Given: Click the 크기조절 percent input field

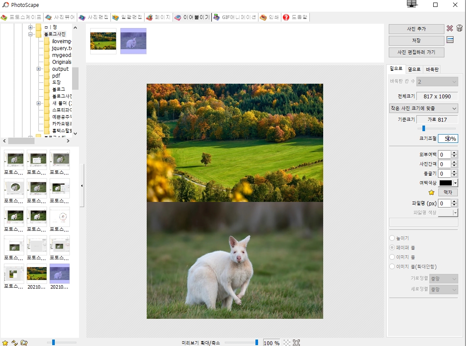Looking at the screenshot, I should click(x=448, y=138).
